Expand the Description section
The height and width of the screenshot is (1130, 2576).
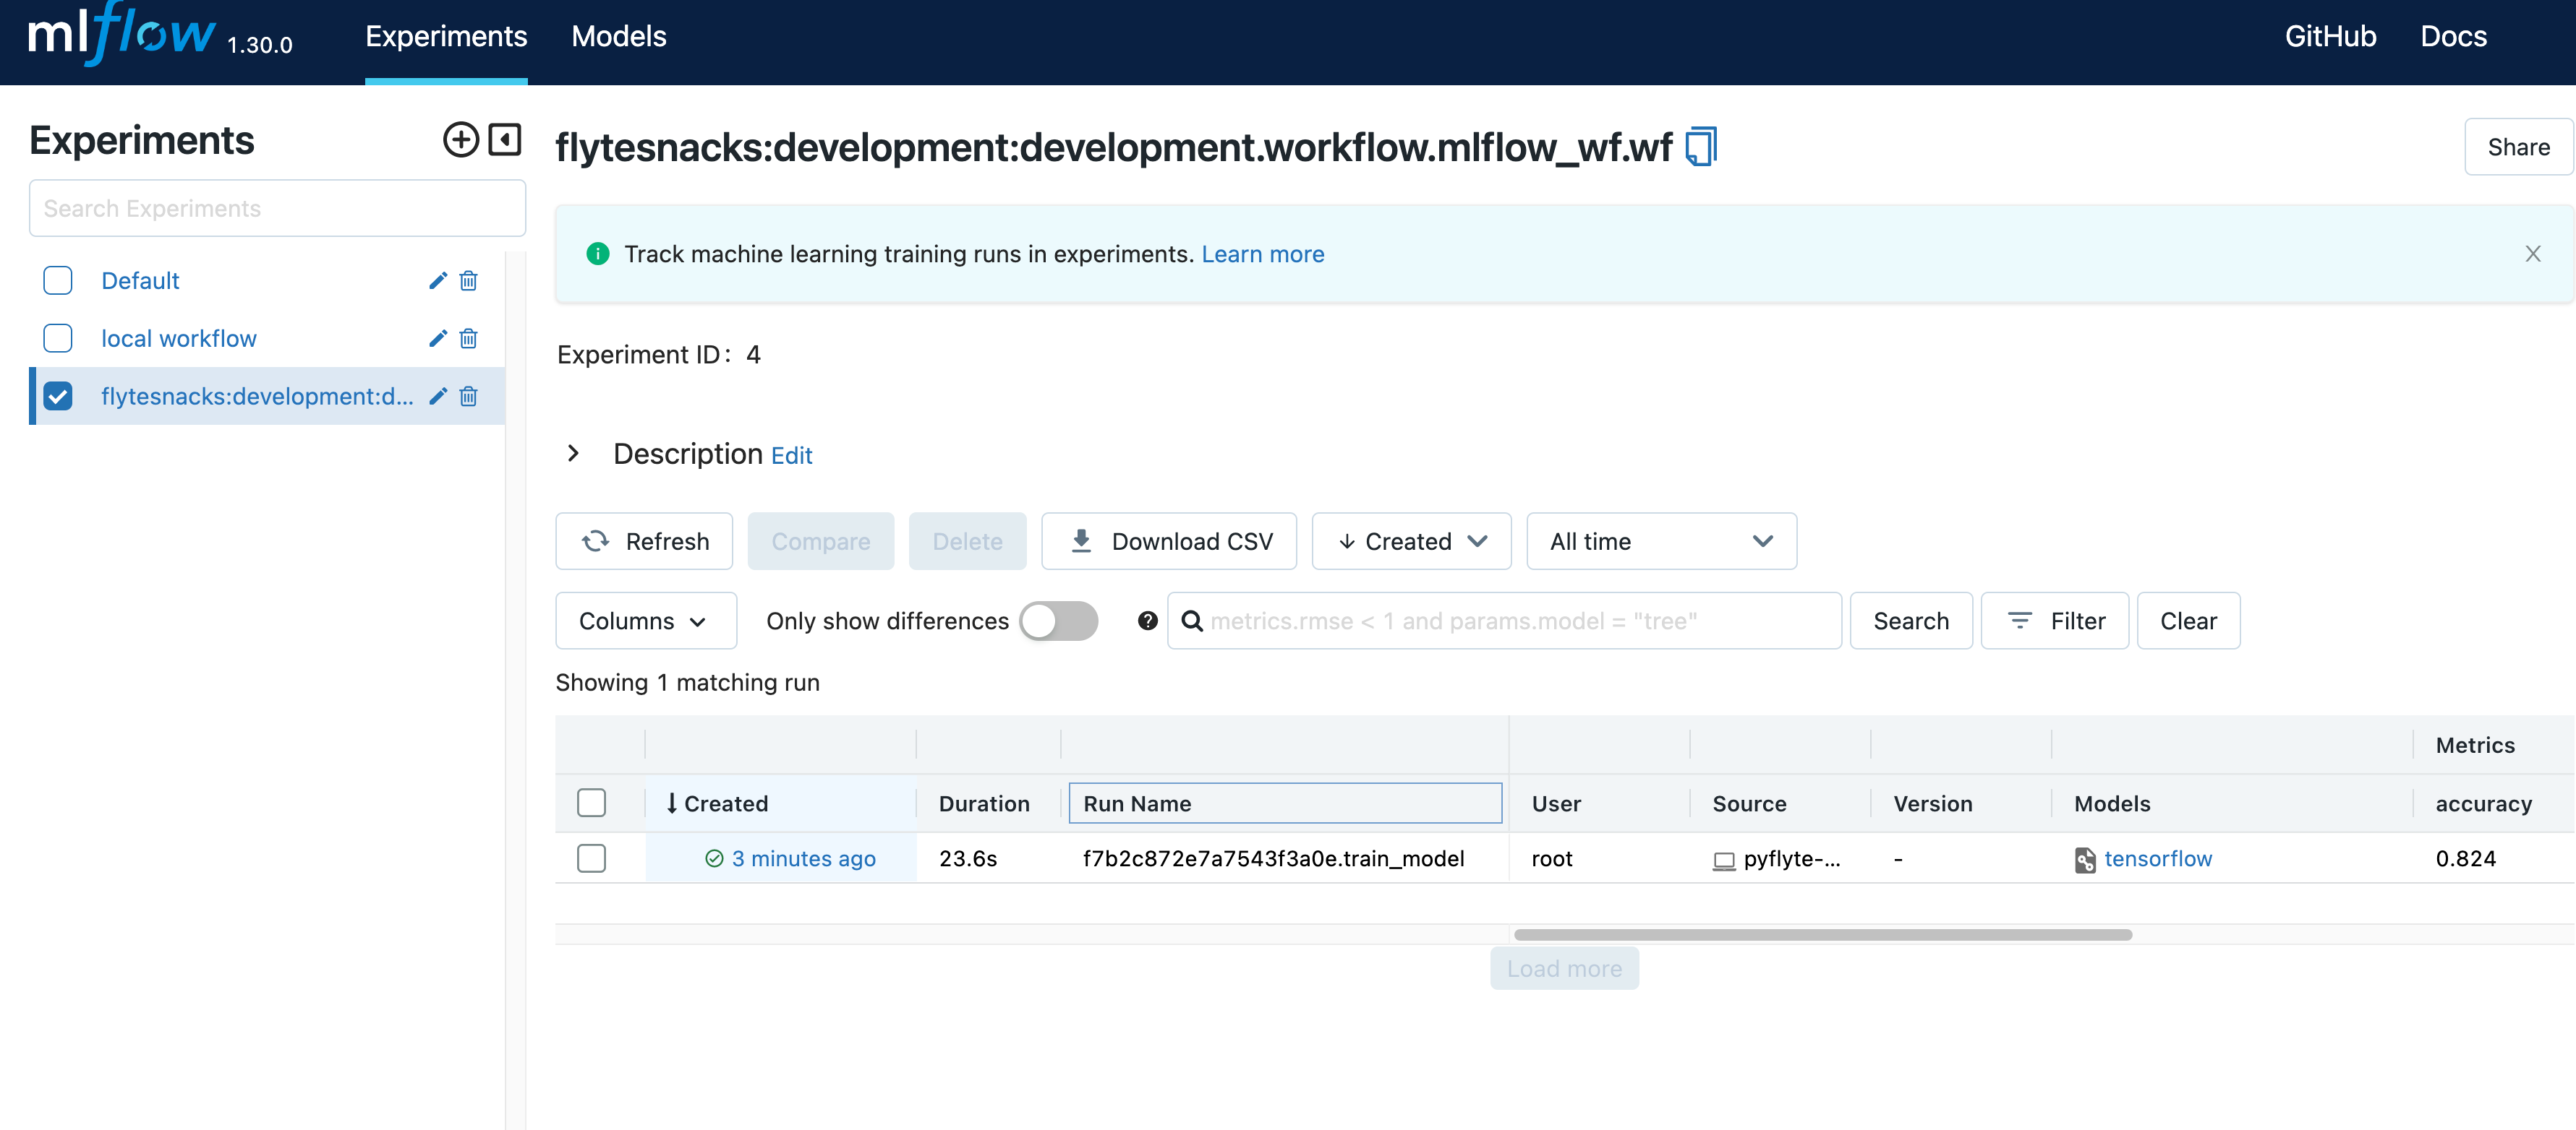click(x=572, y=454)
